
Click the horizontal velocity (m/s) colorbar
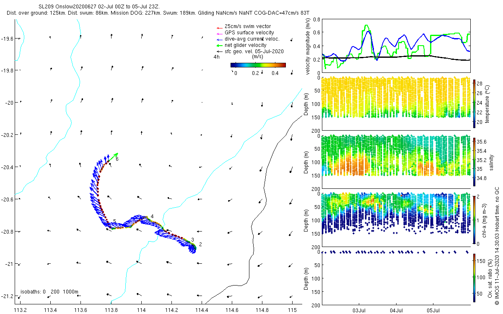click(258, 65)
